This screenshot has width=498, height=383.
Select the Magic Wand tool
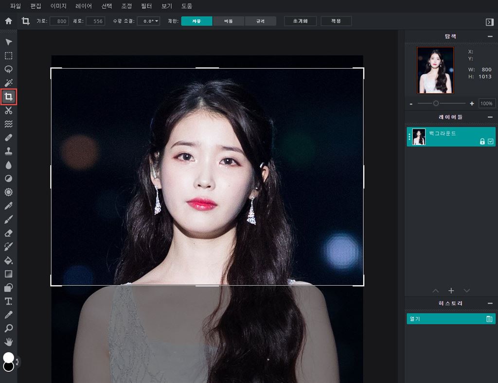9,83
